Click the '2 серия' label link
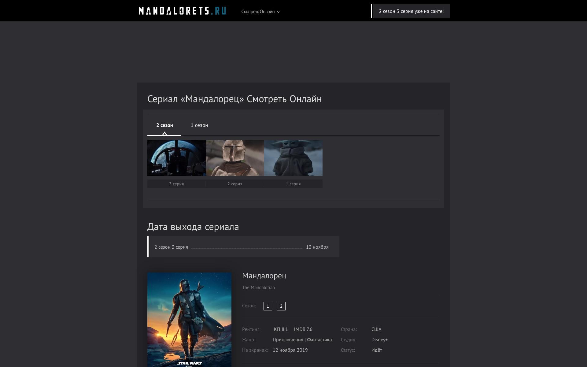Image resolution: width=587 pixels, height=367 pixels. [235, 184]
